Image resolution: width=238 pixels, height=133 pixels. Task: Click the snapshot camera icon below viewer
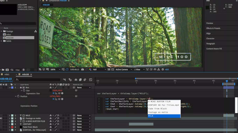coord(83,69)
